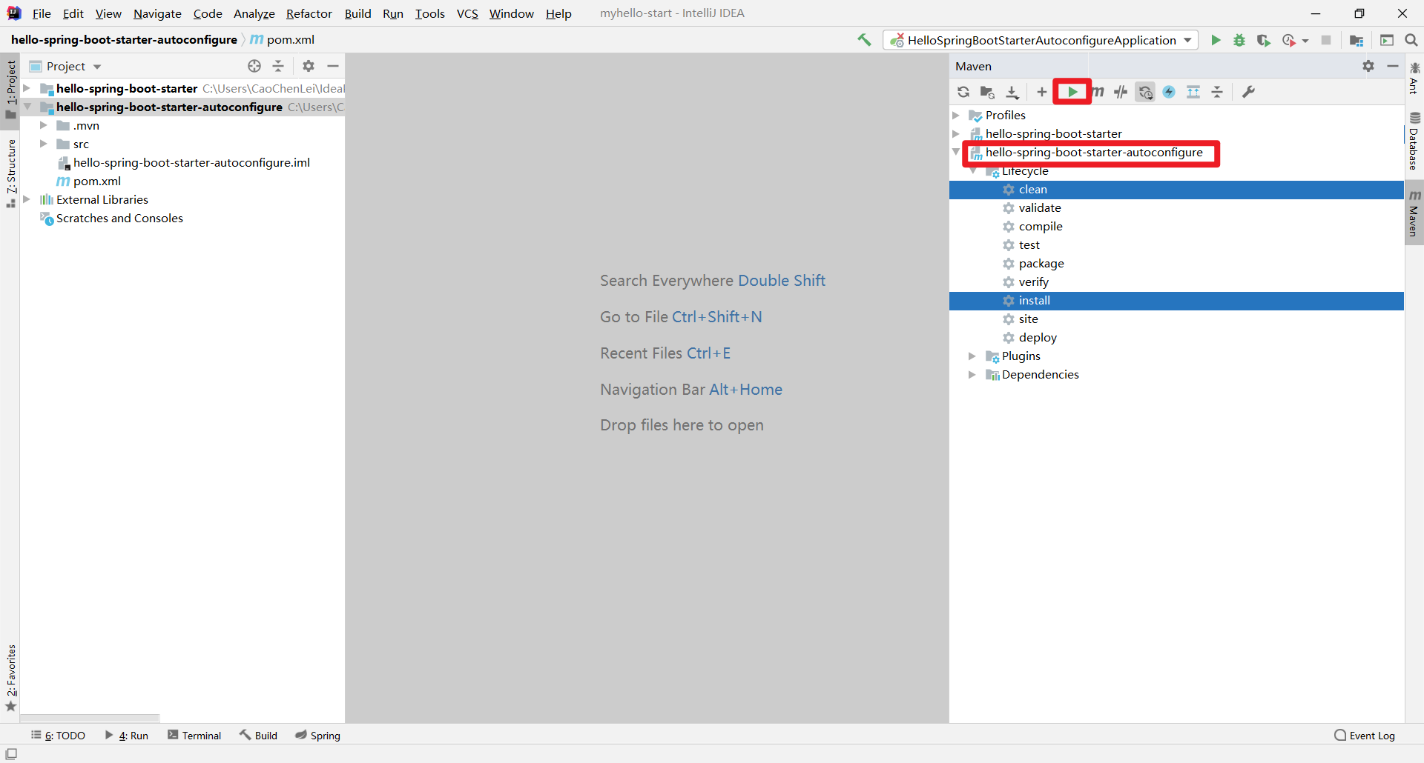
Task: Open the Terminal tool window
Action: click(194, 735)
